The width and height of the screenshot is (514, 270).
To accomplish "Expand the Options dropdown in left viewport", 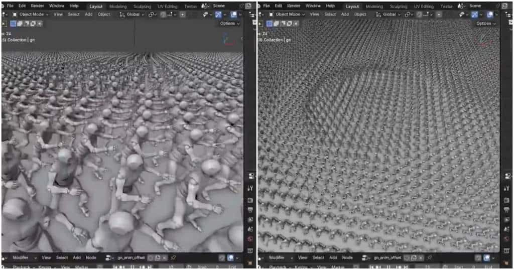I will pyautogui.click(x=229, y=24).
